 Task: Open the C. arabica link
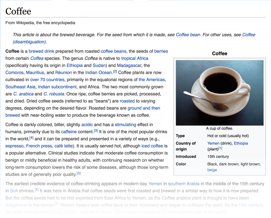tap(23, 94)
